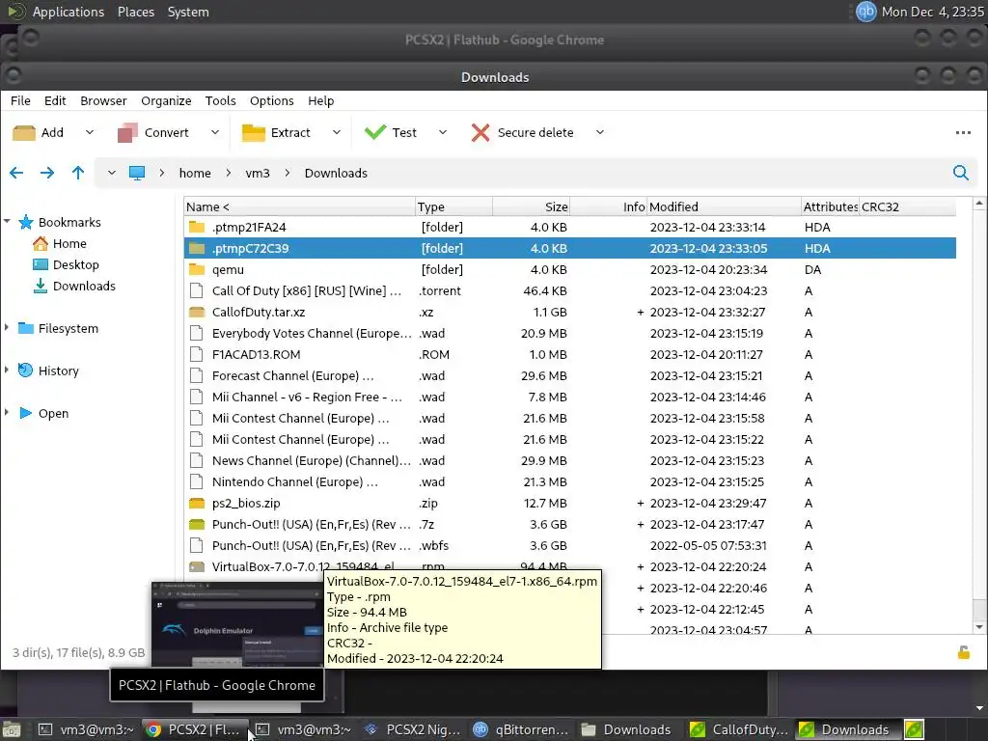
Task: Open PCSX2 Nightly taskbar entry
Action: pos(413,729)
